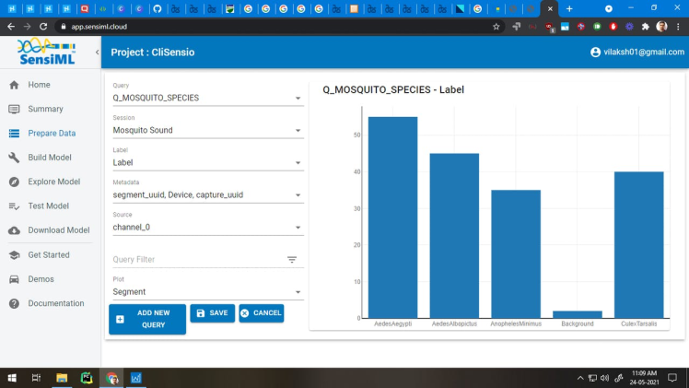Open the browser extensions puzzle icon
The image size is (689, 388).
[x=645, y=27]
